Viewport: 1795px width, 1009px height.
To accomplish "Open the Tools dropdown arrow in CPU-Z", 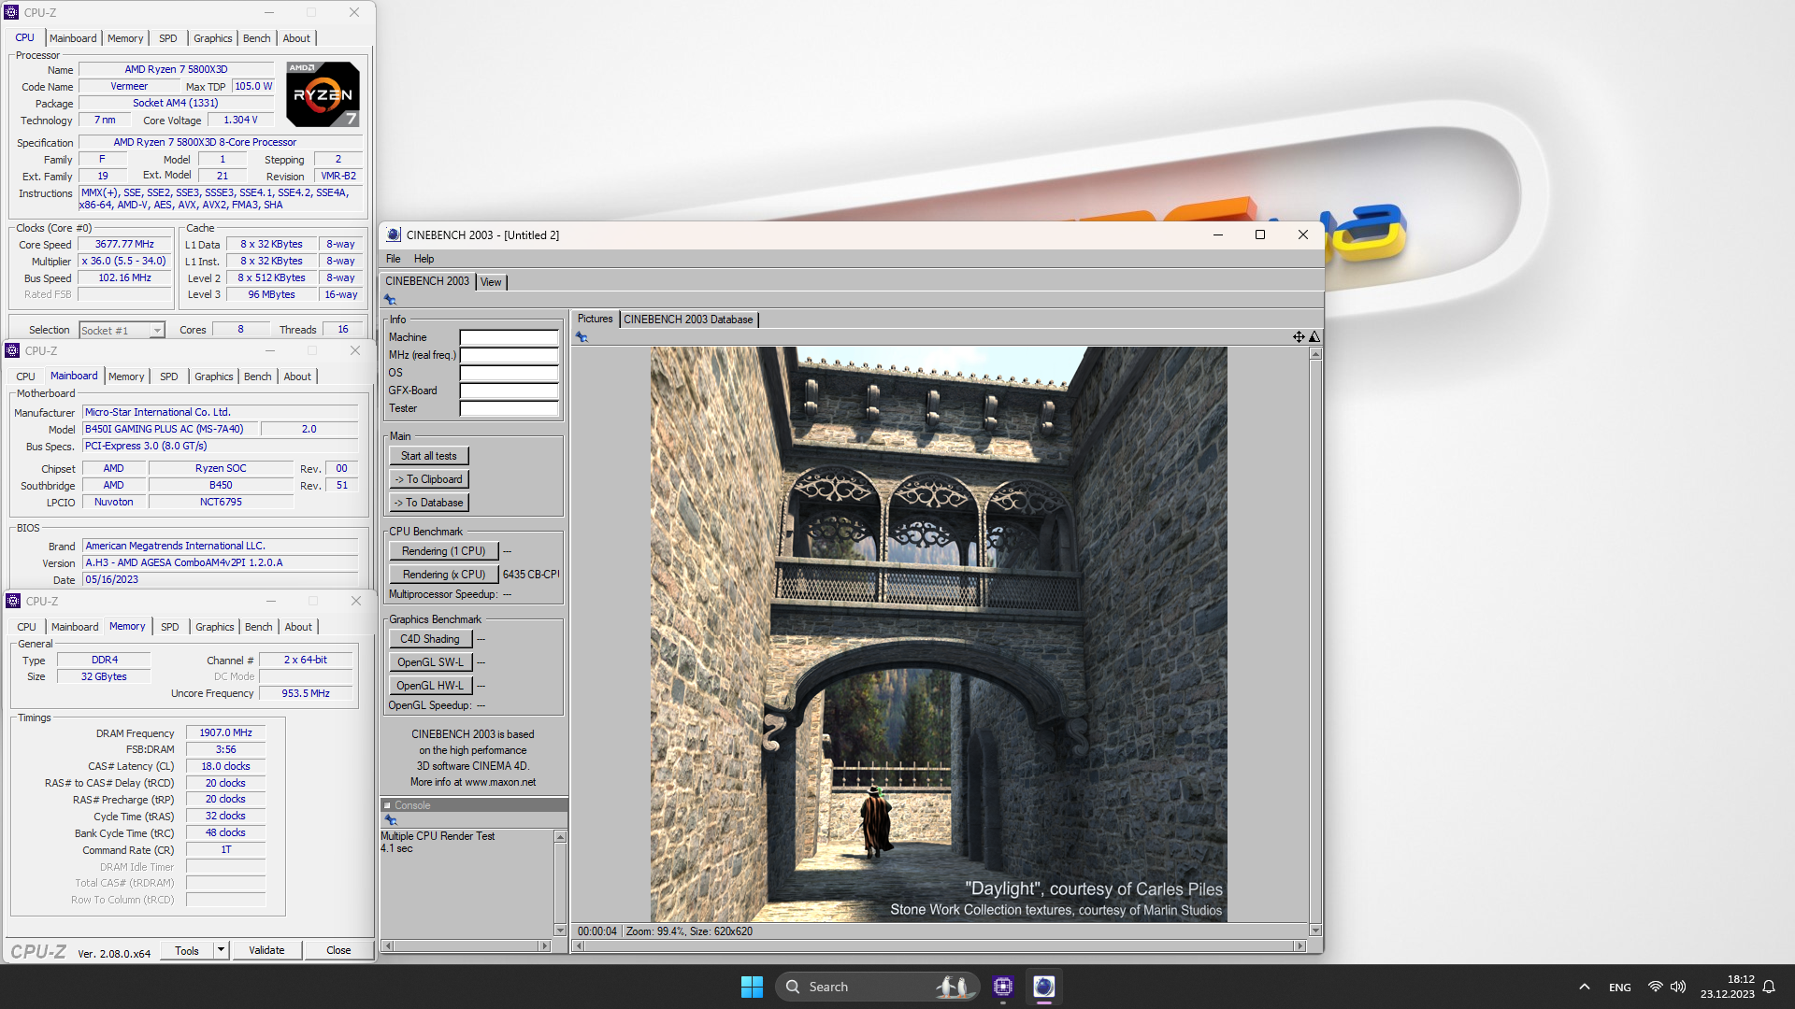I will (222, 950).
